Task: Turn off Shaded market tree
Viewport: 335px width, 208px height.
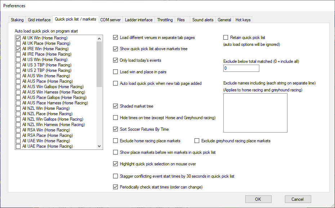Action: tap(115, 106)
